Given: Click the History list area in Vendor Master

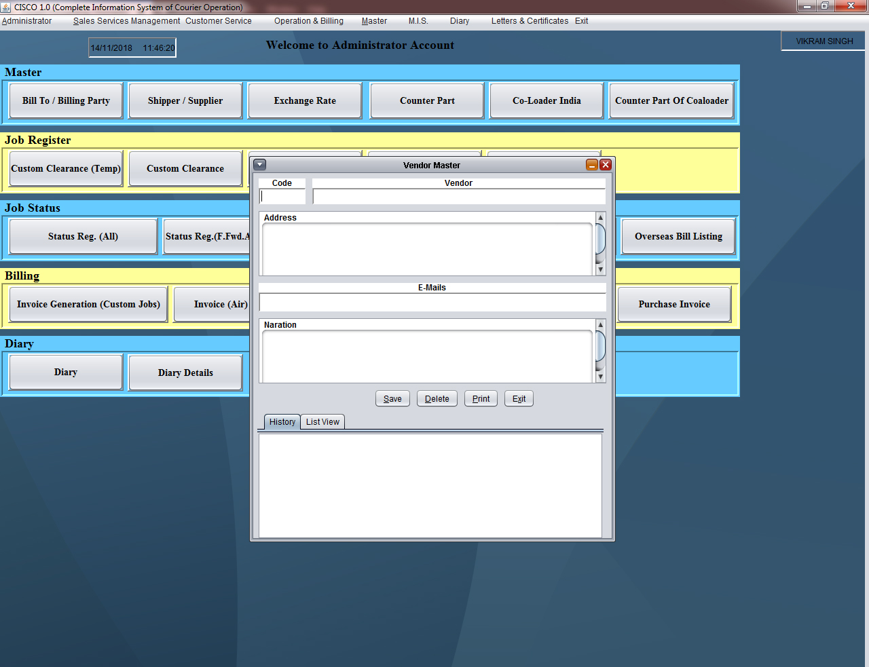Looking at the screenshot, I should (x=430, y=486).
